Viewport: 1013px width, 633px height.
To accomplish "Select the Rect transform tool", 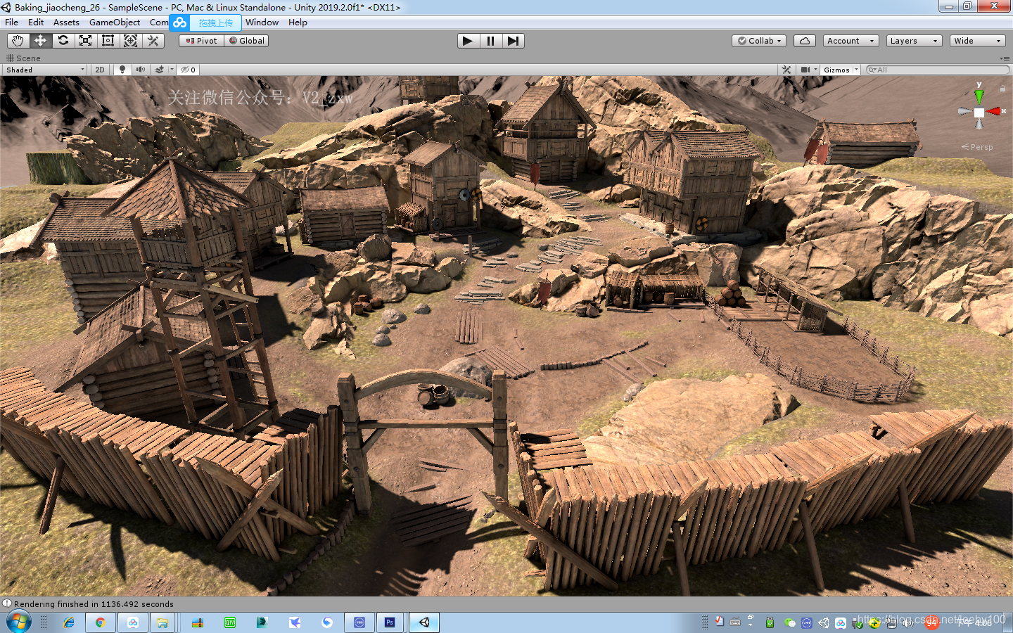I will click(108, 41).
